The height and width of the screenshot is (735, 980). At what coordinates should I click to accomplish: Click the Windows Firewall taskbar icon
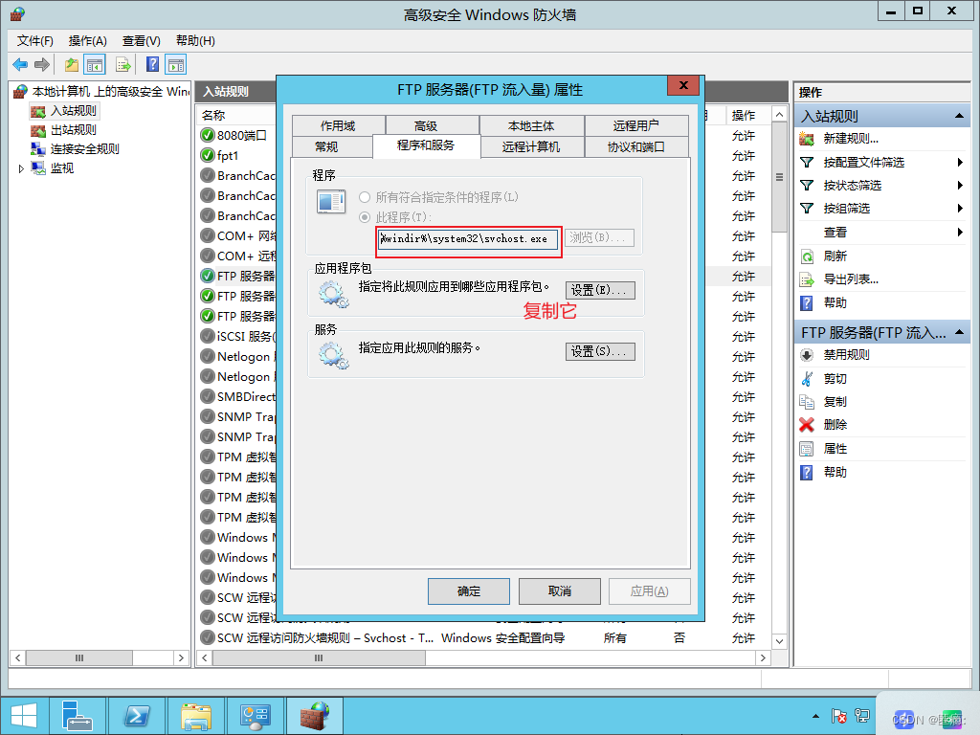[314, 716]
